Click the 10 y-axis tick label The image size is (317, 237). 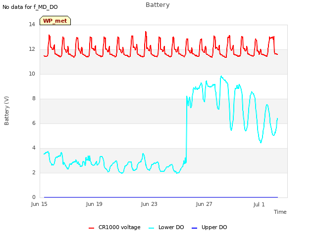pyautogui.click(x=32, y=74)
